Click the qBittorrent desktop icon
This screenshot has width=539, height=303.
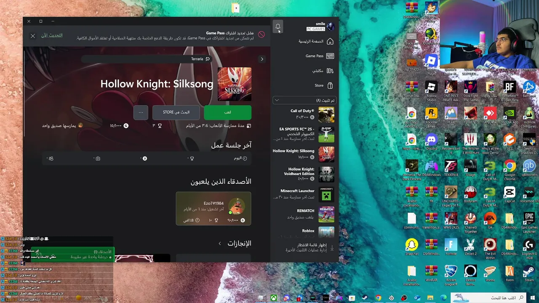[529, 168]
